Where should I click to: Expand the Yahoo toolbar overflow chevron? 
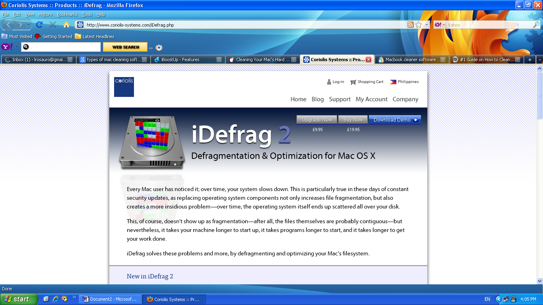click(151, 48)
